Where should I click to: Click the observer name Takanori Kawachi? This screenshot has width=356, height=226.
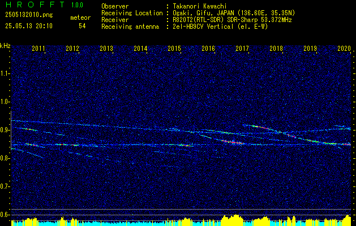pyautogui.click(x=200, y=6)
